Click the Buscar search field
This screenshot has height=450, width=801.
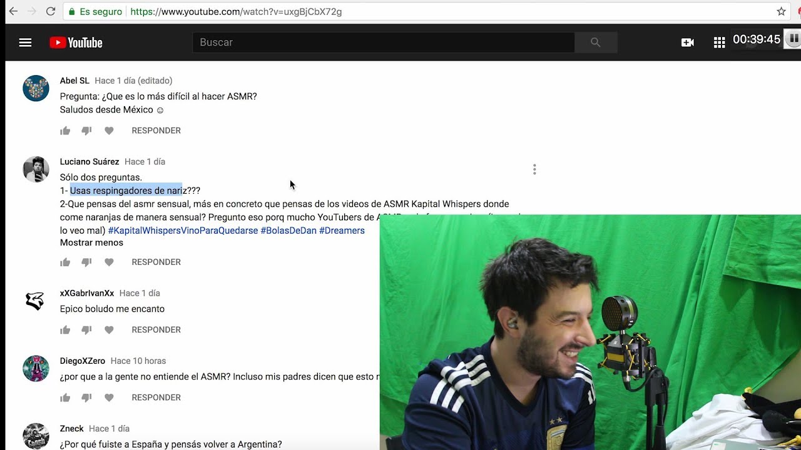(x=383, y=42)
